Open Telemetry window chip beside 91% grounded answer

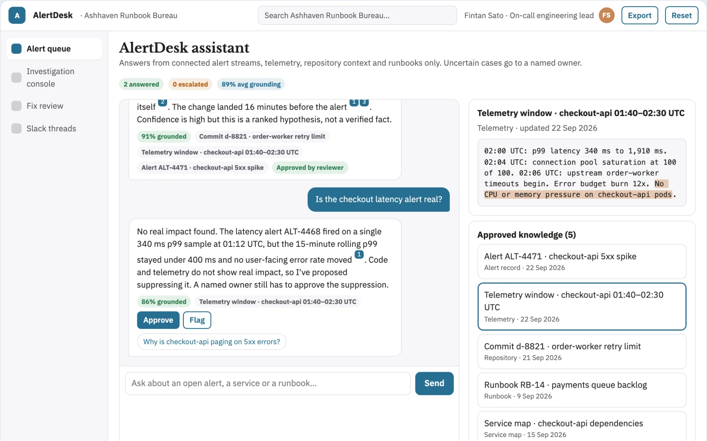pos(220,152)
